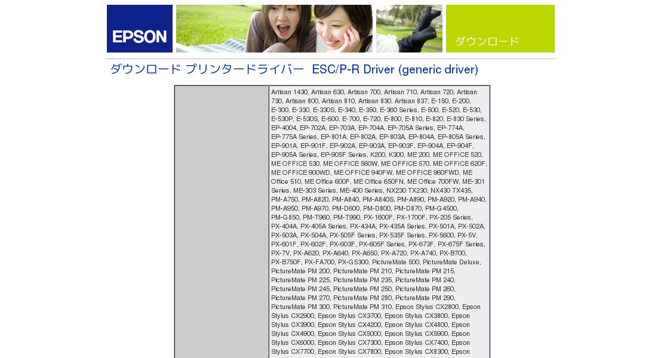This screenshot has width=661, height=358.
Task: Open the banner photo of two women
Action: pos(274,29)
